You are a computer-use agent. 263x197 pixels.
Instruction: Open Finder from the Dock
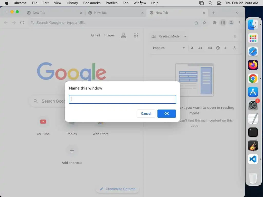pyautogui.click(x=253, y=25)
